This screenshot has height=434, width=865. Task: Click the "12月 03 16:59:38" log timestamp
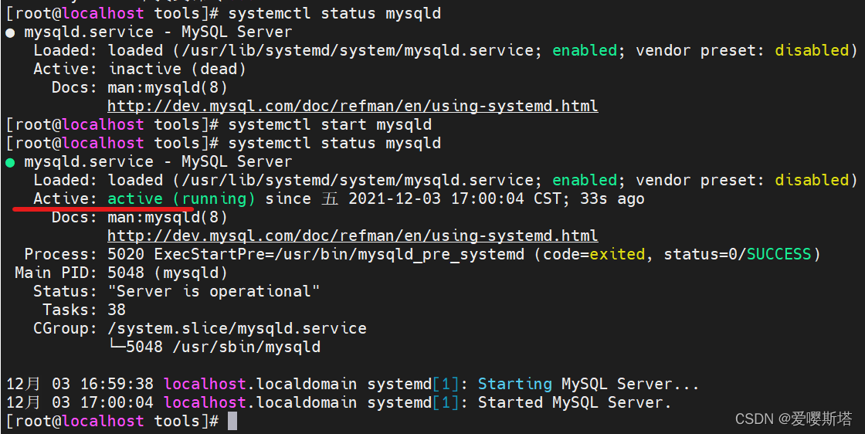click(80, 384)
